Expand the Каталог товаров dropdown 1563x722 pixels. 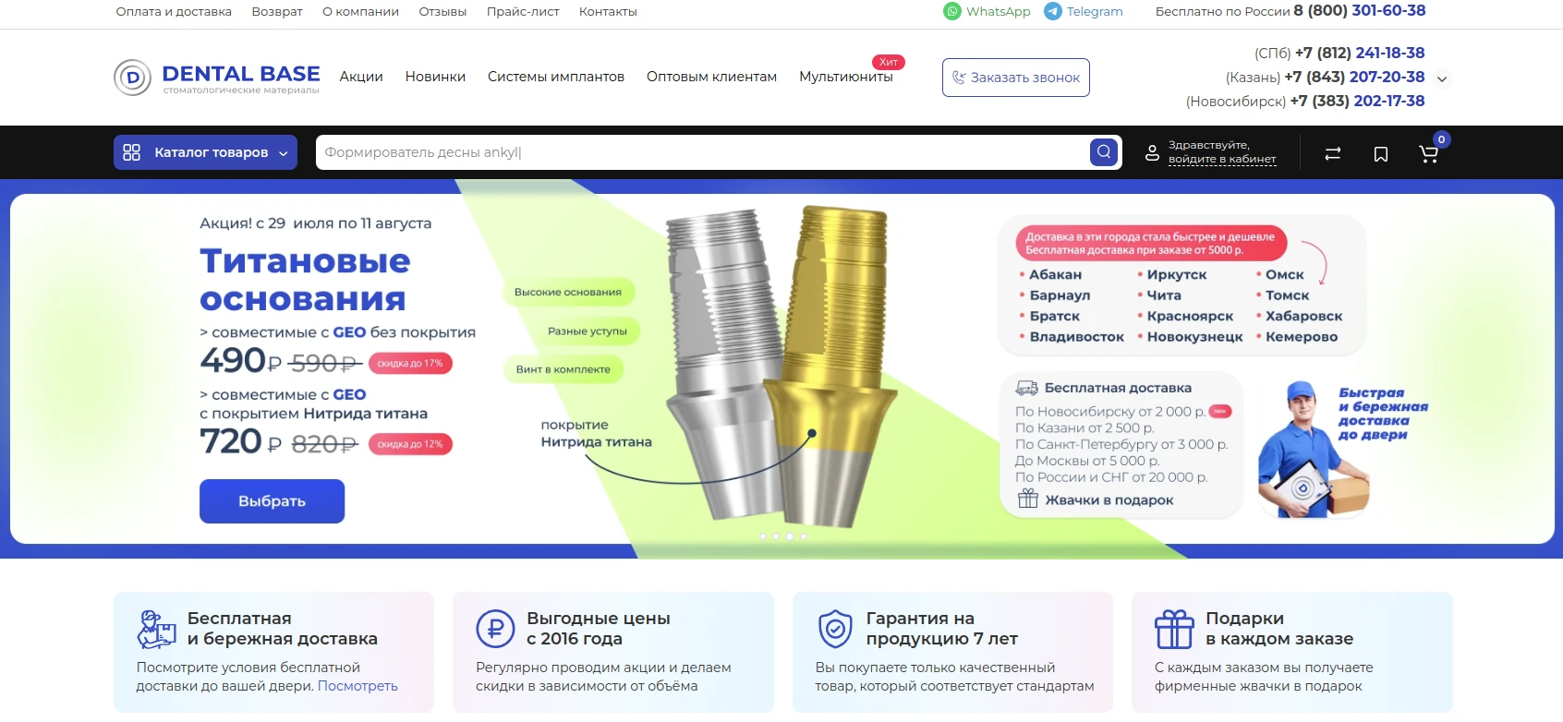(205, 152)
